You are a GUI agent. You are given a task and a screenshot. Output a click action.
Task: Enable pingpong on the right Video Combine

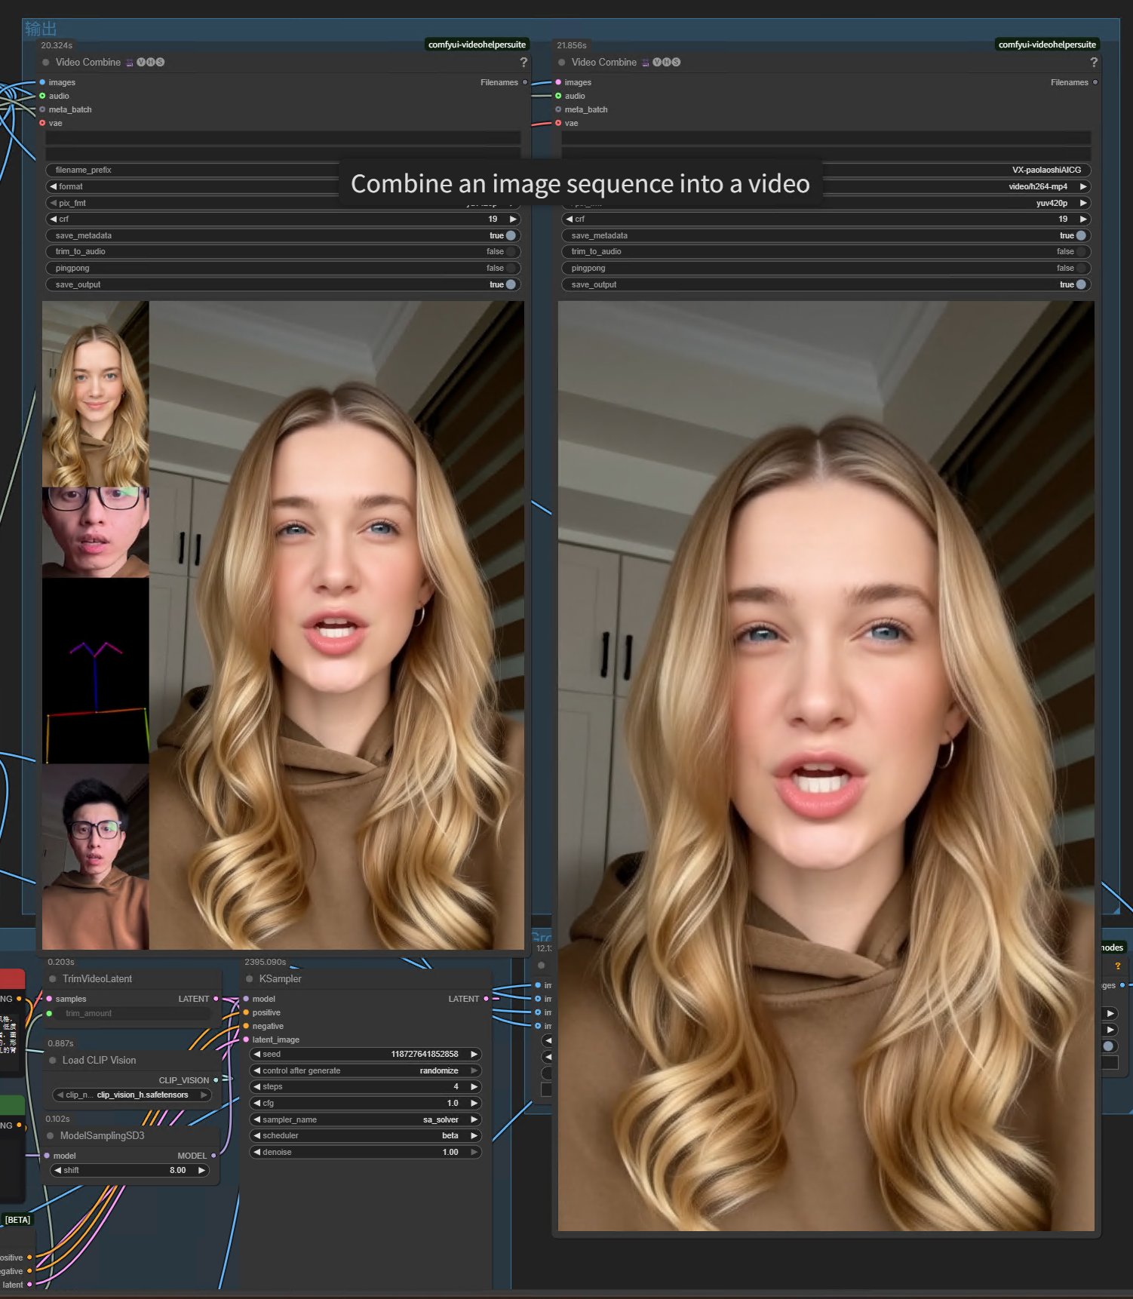(x=1081, y=268)
